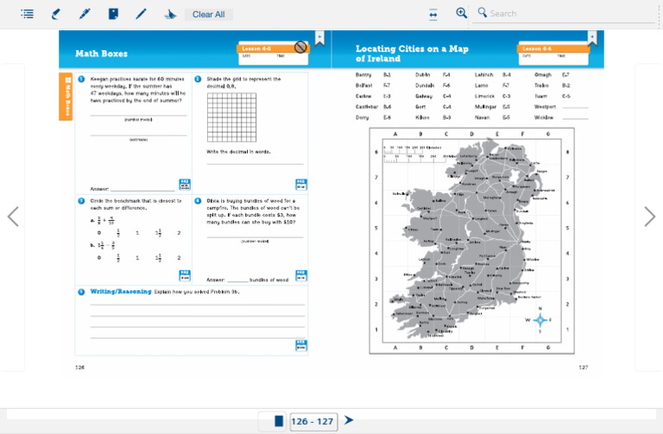Open the orange Math Boxes side tab
663x434 pixels.
(x=66, y=96)
